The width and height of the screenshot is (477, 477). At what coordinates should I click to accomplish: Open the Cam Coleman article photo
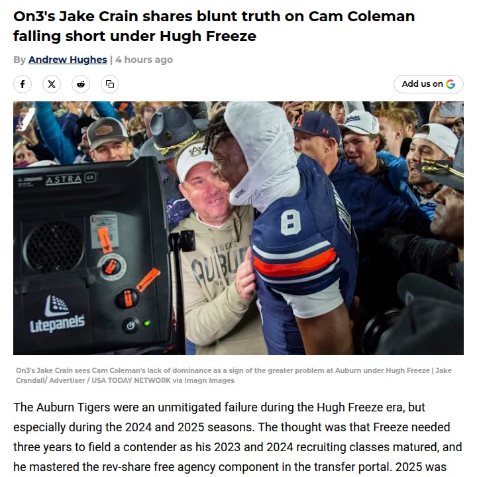[x=238, y=228]
